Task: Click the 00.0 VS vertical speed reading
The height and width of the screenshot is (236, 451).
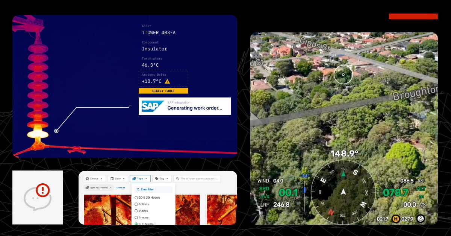Action: pos(414,205)
